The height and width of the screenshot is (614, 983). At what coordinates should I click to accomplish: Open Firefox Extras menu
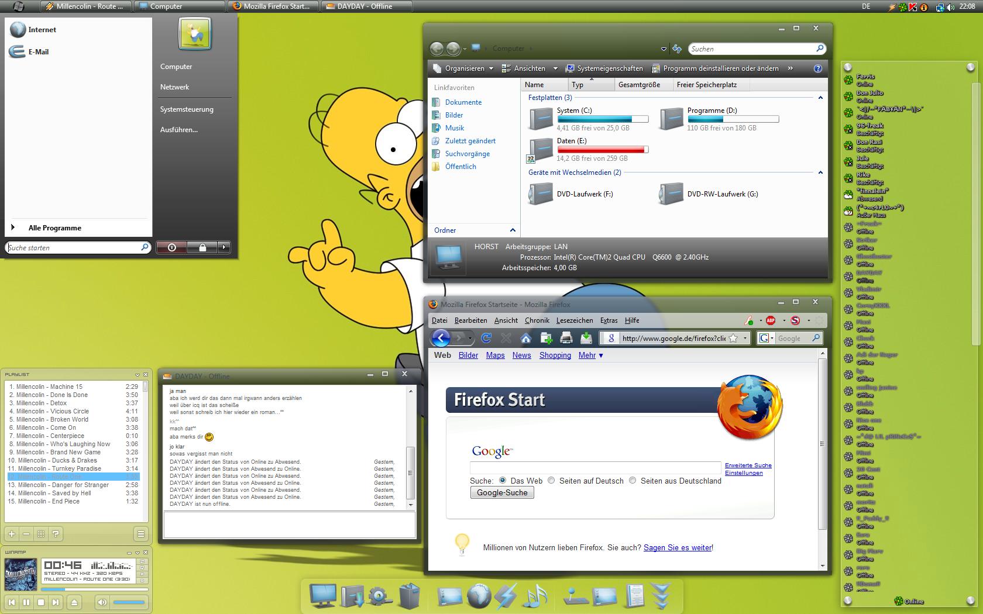609,320
